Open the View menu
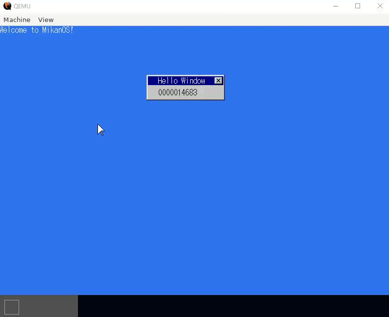This screenshot has height=317, width=389. (x=46, y=20)
